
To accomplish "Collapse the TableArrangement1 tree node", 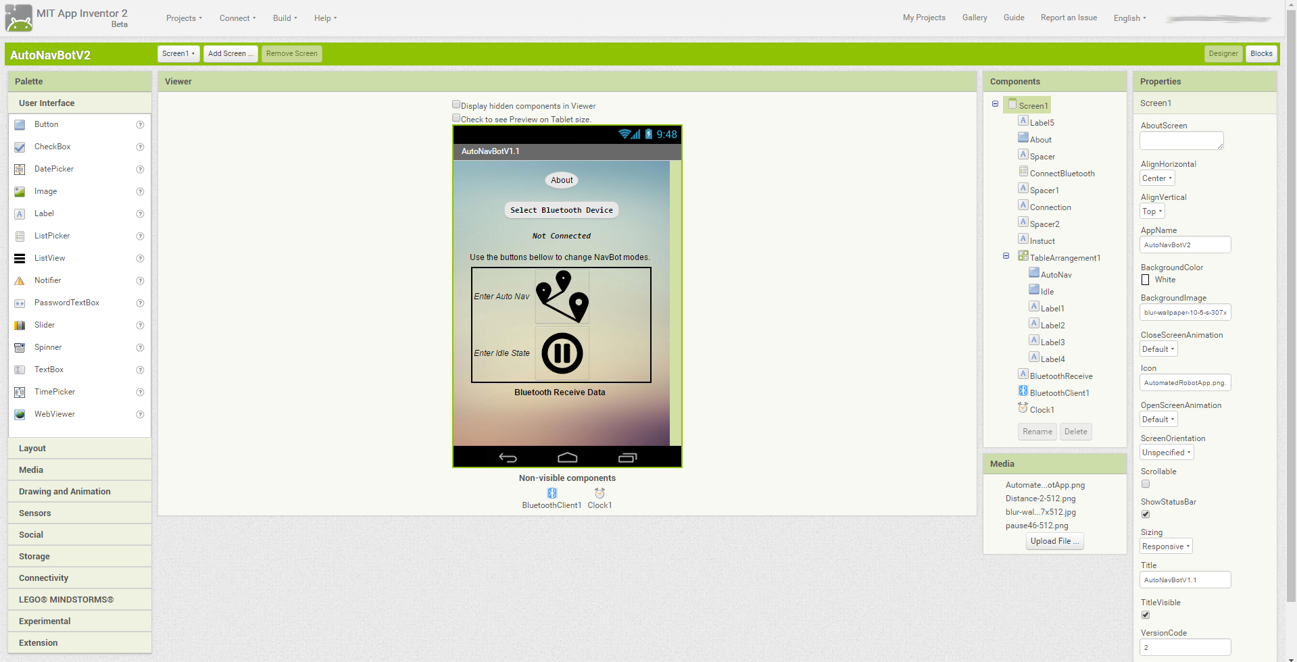I will click(1006, 256).
